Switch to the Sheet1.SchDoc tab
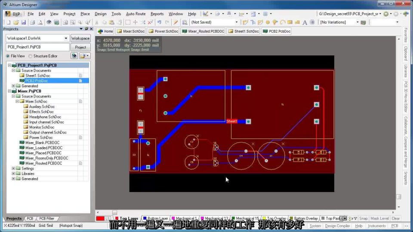The image size is (413, 232). 243,31
